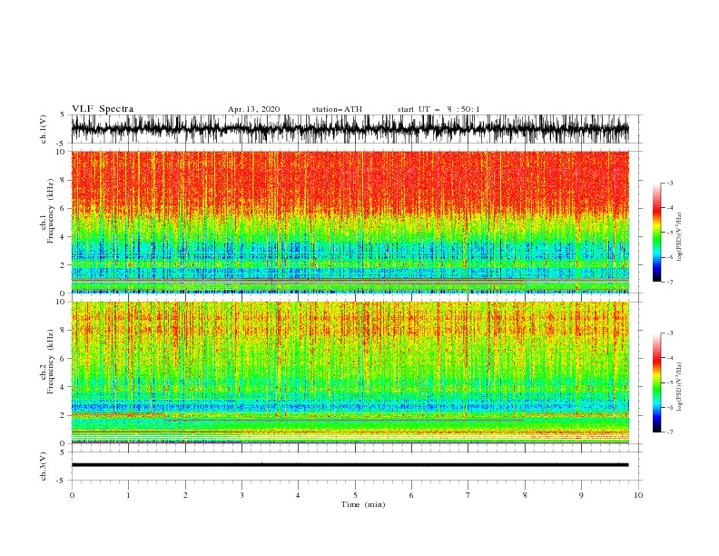Image resolution: width=719 pixels, height=556 pixels.
Task: Click the "2" kHz tick on ch.1 frequency axis
Action: [x=63, y=265]
